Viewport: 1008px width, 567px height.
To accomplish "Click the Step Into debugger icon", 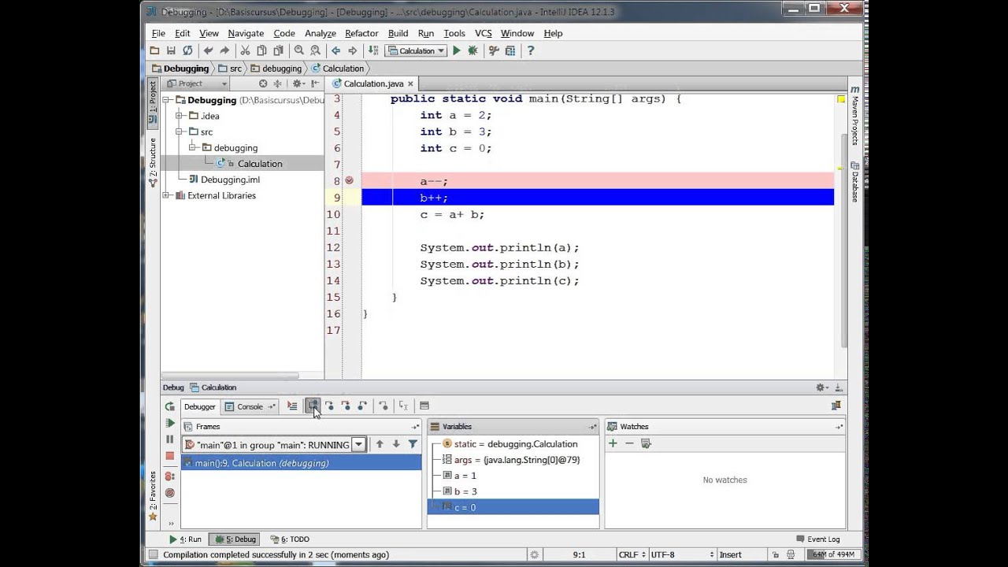I will tap(329, 406).
